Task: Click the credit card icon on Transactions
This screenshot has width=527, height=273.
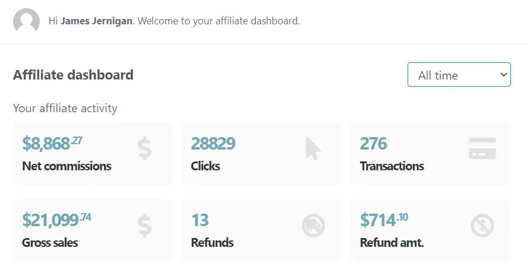Action: [482, 148]
